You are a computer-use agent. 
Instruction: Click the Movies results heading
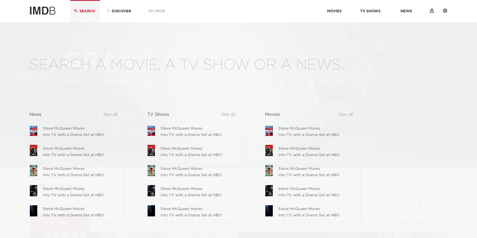pos(272,114)
